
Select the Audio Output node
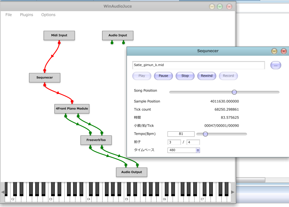[132, 172]
